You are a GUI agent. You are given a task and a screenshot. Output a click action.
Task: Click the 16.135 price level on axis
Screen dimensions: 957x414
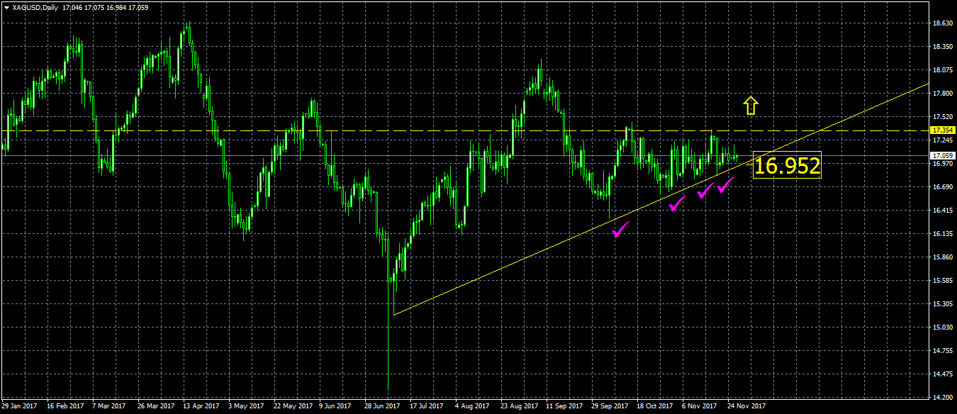pyautogui.click(x=942, y=234)
